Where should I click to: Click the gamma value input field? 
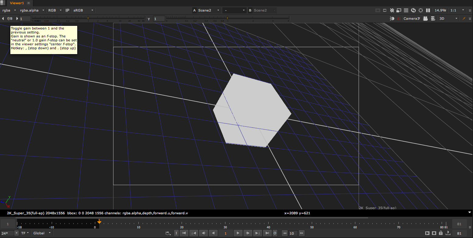pyautogui.click(x=159, y=19)
